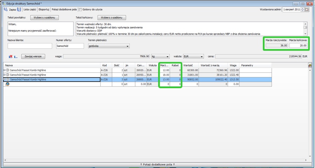Screen dimensions: 315x168
Task: Decrease the date with the lower spinner arrow
Action: point(302,10)
